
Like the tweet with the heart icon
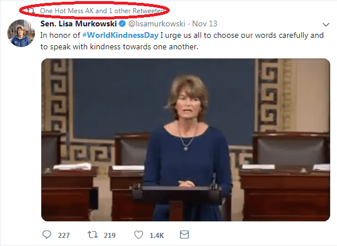pos(139,235)
